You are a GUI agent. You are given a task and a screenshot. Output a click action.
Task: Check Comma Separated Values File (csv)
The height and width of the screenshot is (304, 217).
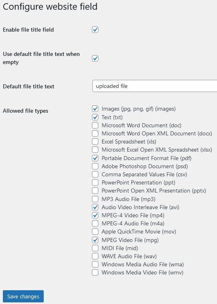point(95,174)
